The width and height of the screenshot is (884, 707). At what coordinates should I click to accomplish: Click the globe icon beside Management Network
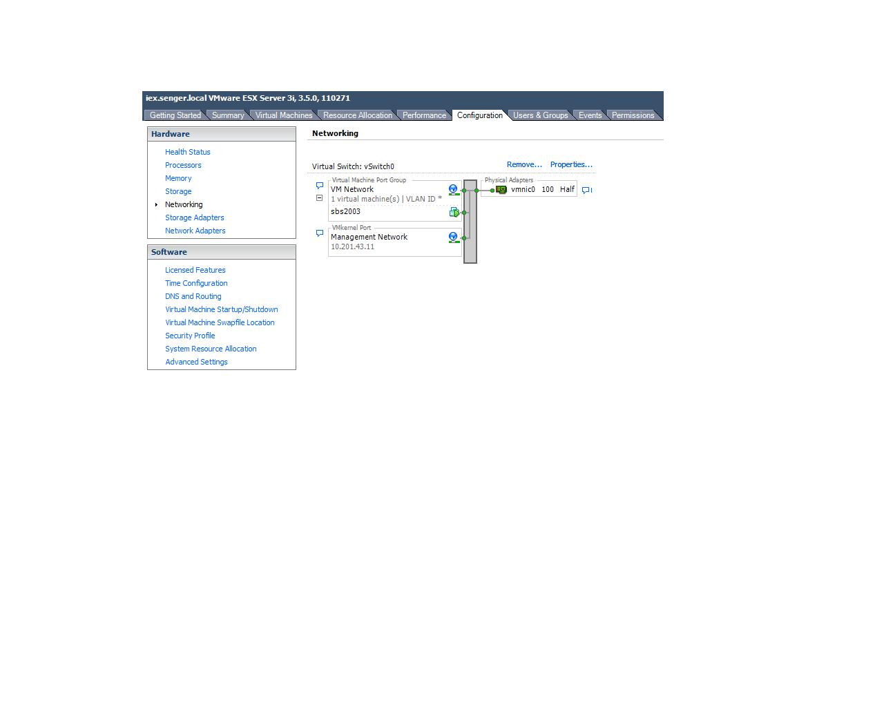tap(452, 236)
